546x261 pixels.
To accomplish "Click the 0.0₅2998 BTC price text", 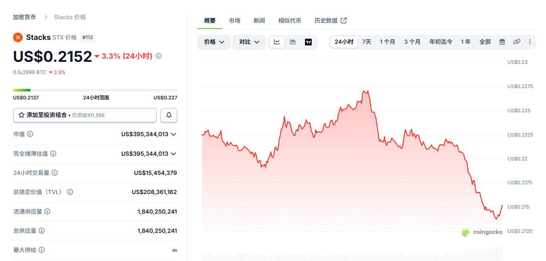I will click(29, 72).
